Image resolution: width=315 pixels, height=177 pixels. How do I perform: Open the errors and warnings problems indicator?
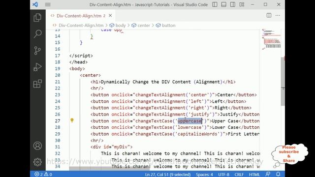coord(43,174)
